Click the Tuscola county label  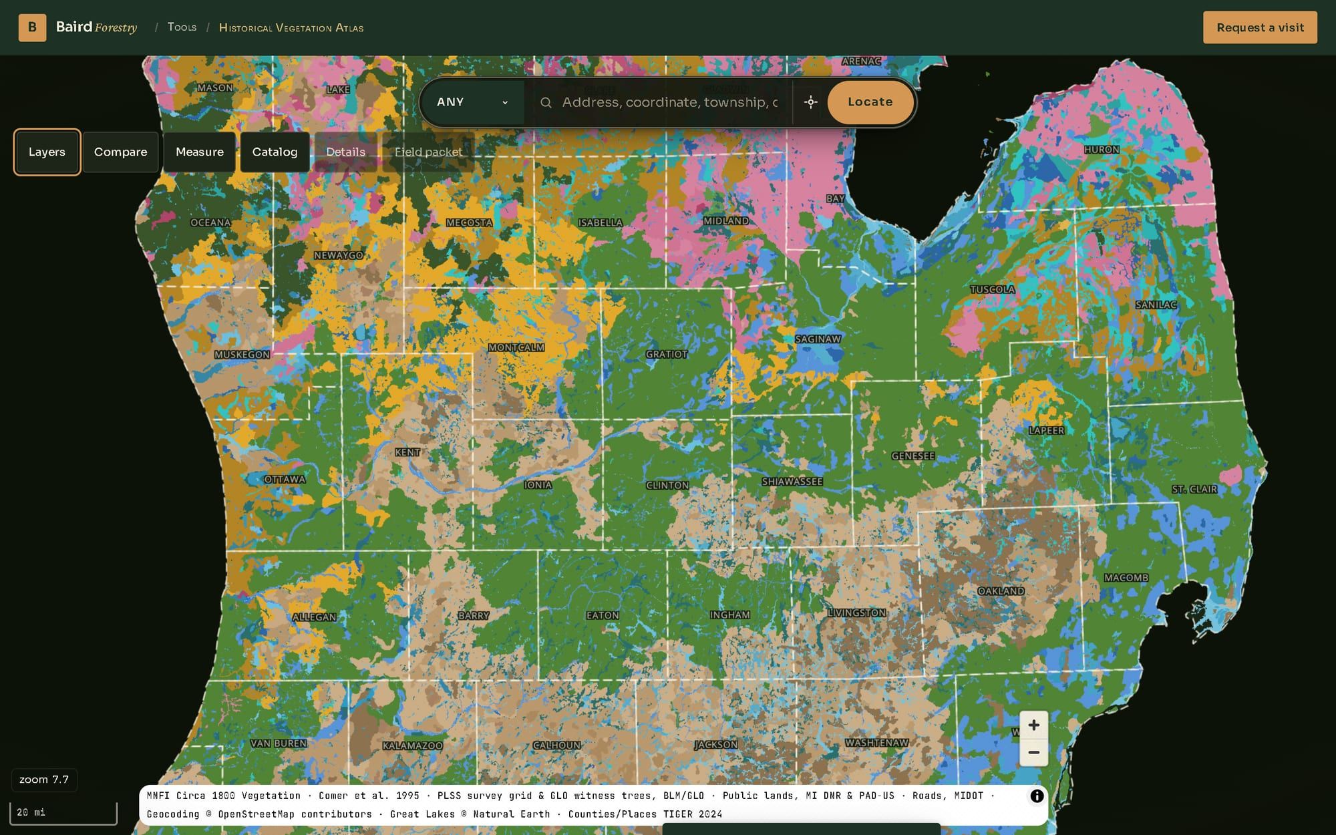[x=993, y=289]
